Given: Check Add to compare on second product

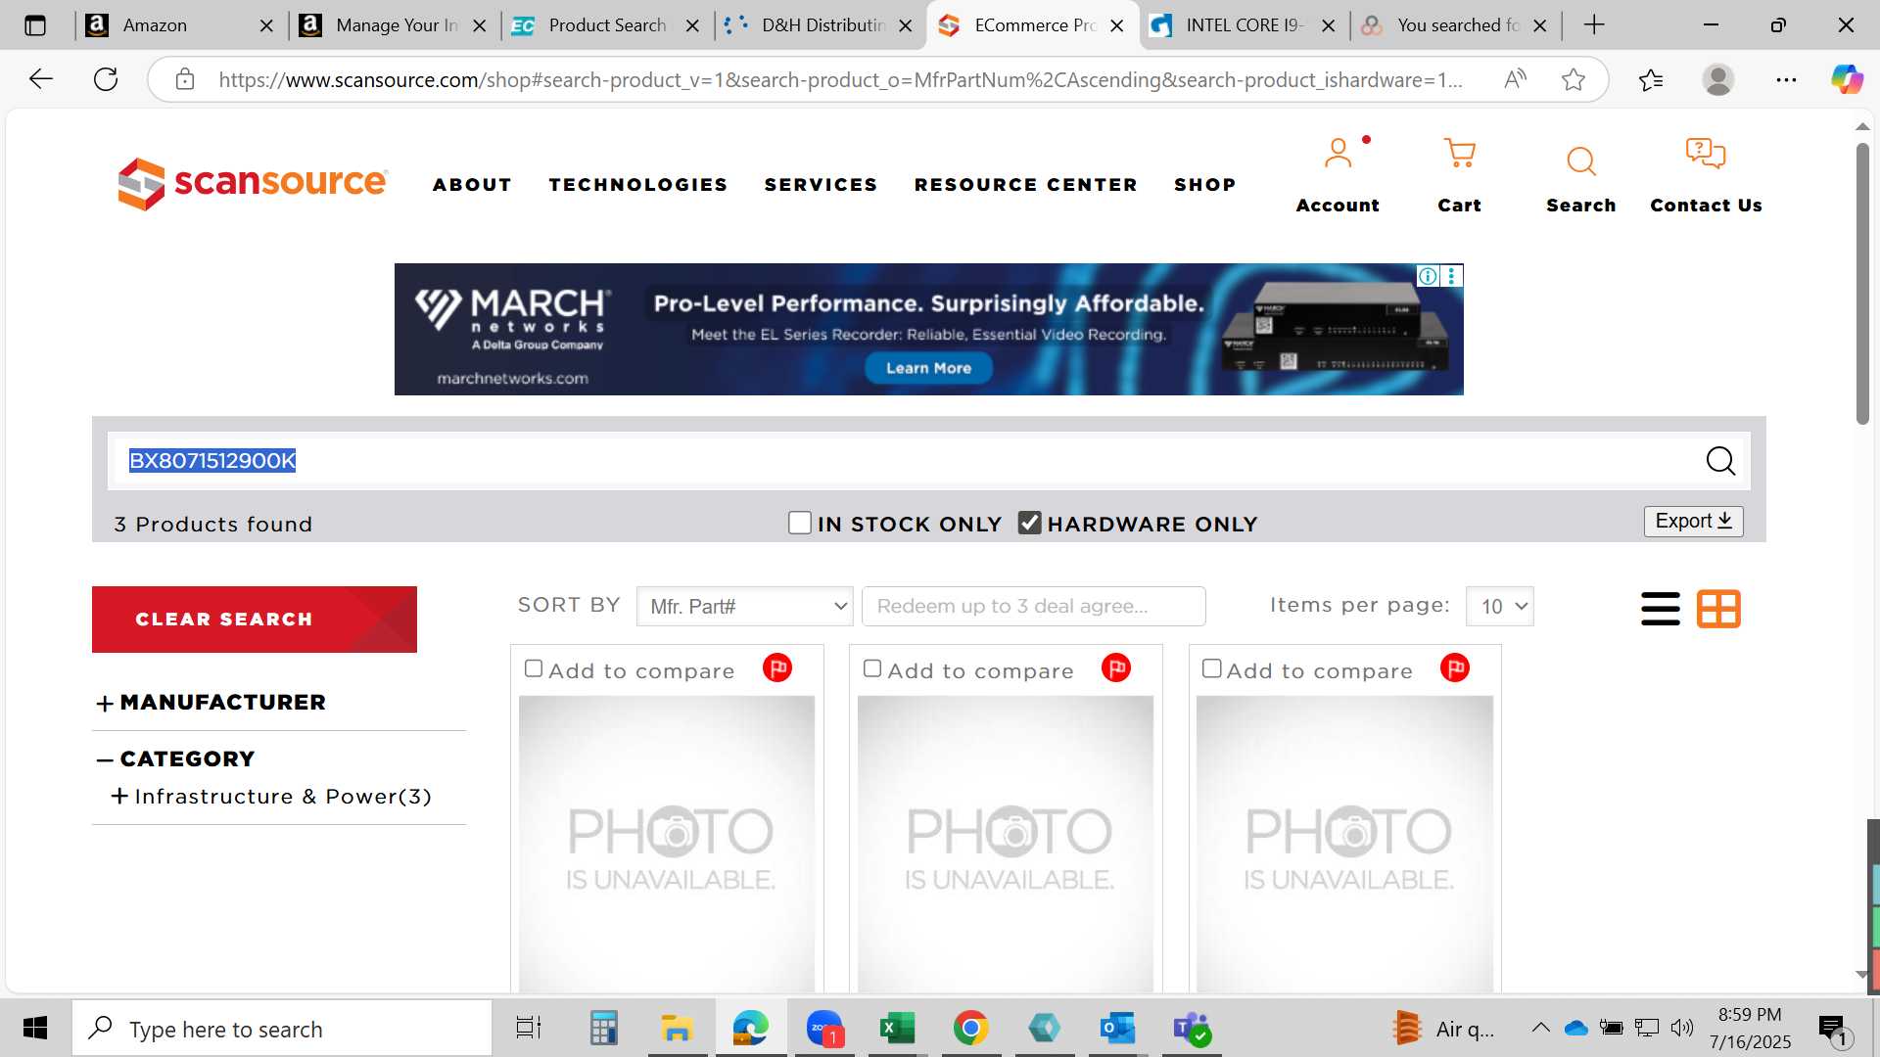Looking at the screenshot, I should [872, 668].
